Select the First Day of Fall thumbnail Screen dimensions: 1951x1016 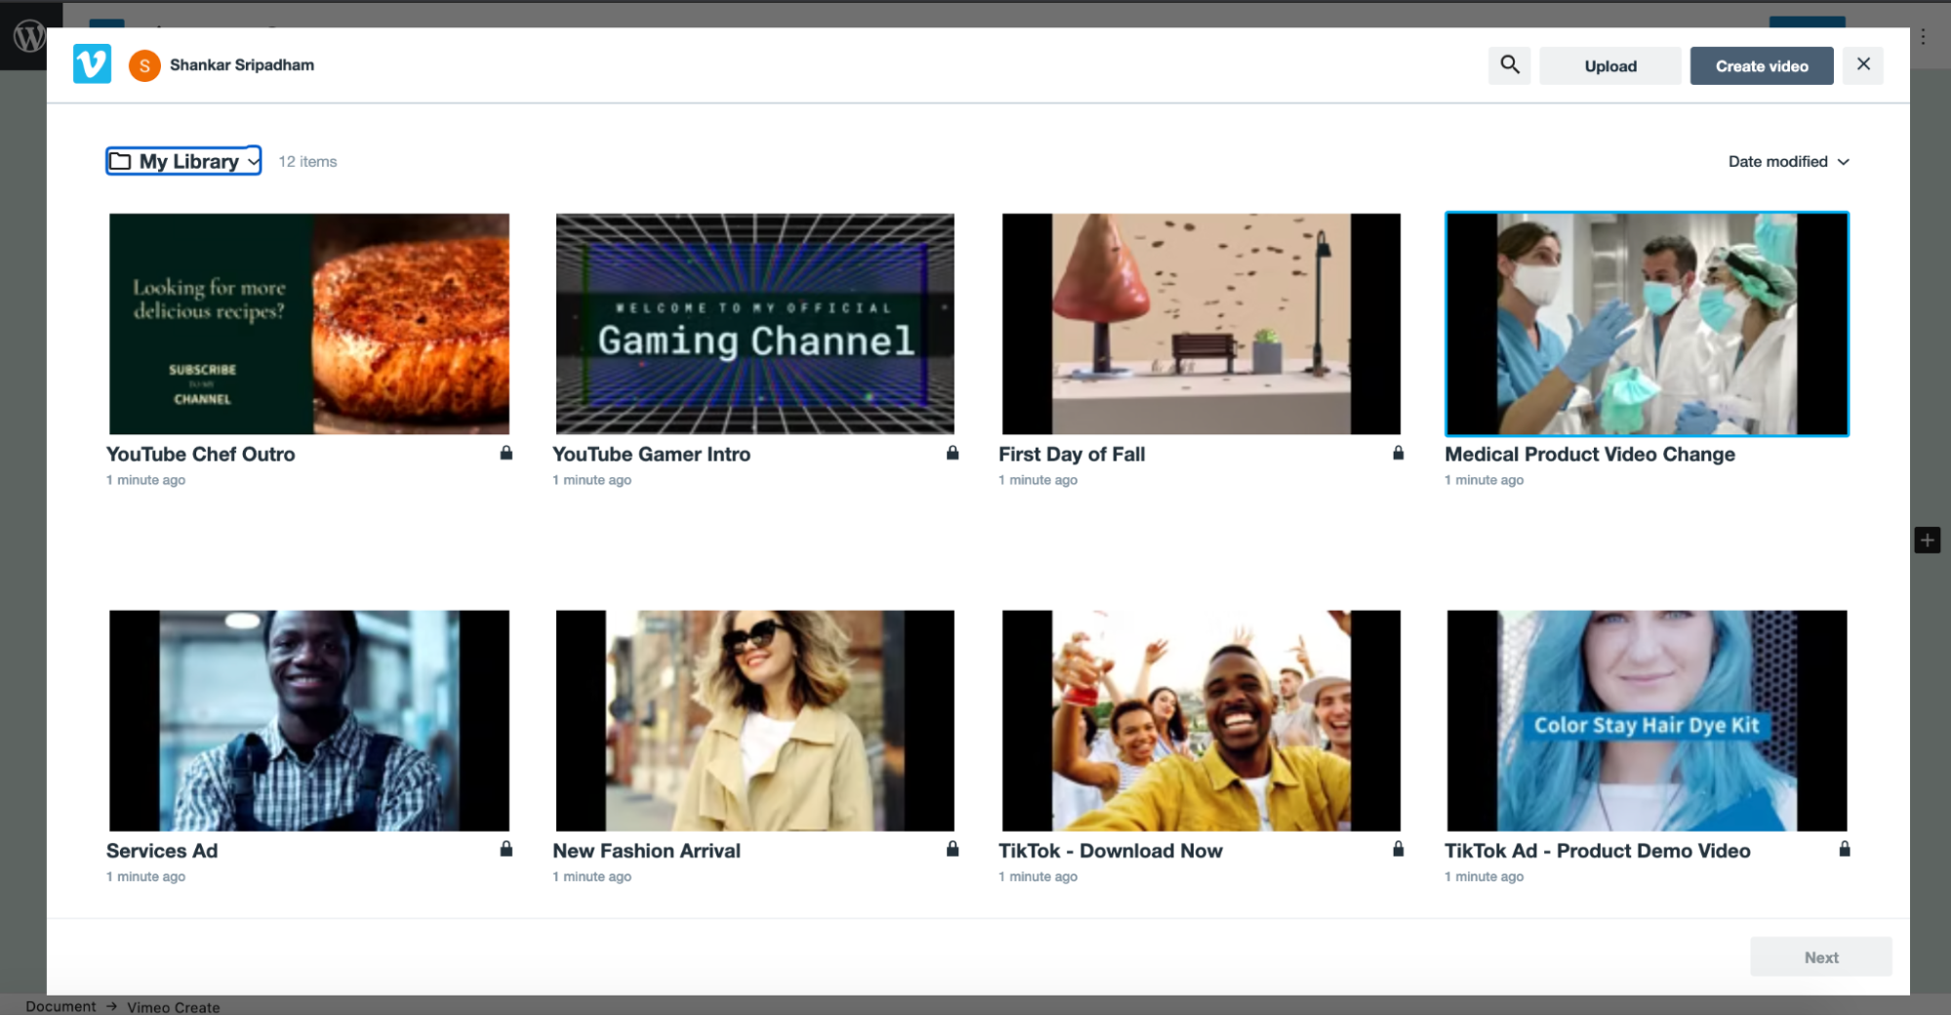click(1200, 324)
